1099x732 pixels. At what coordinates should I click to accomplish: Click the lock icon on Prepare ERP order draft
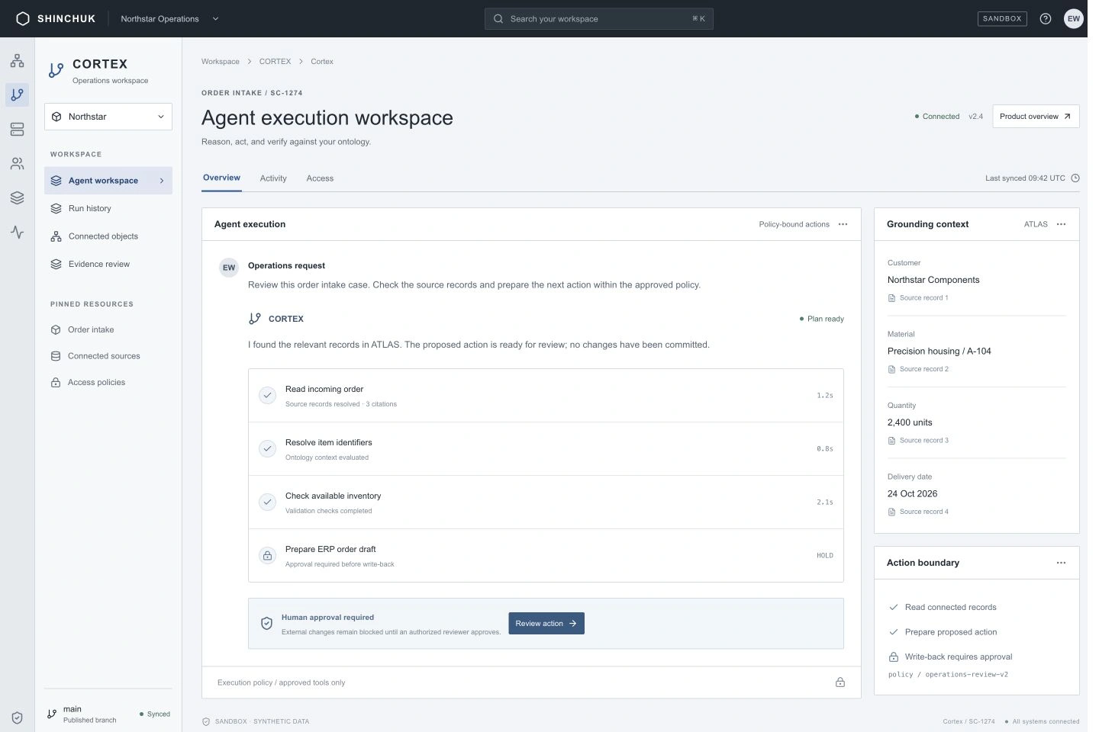tap(267, 556)
